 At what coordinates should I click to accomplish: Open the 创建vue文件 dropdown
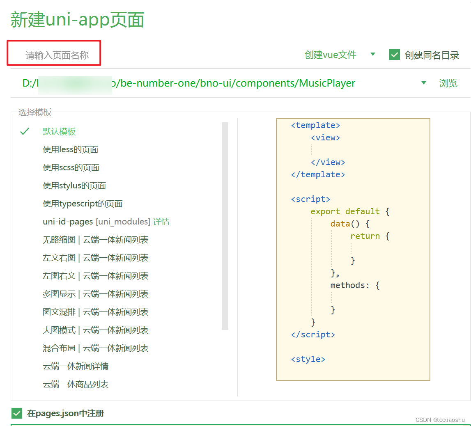pos(373,55)
